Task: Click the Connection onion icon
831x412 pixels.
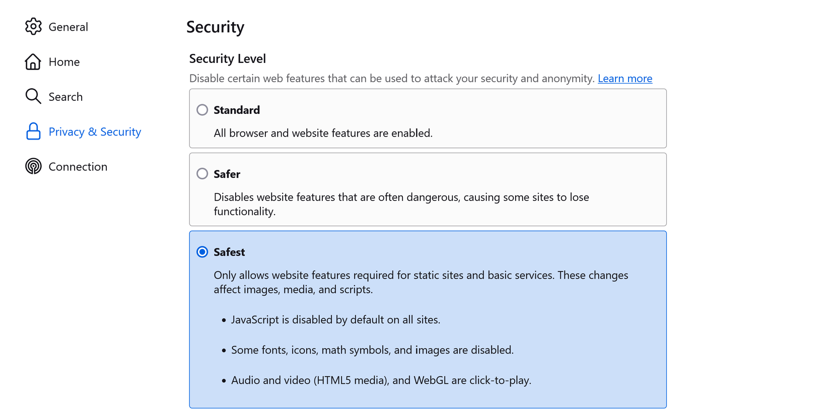Action: point(33,166)
